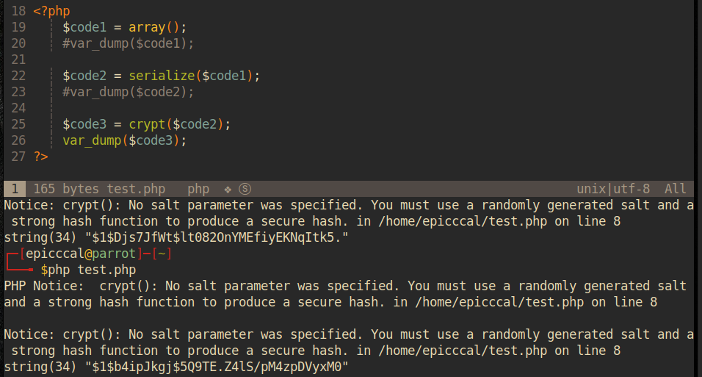
Task: Click the commented #var_dump($code1) line
Action: [x=129, y=43]
